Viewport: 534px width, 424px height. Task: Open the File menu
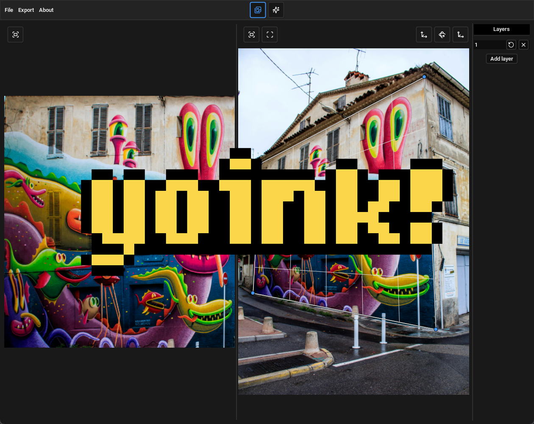tap(8, 10)
